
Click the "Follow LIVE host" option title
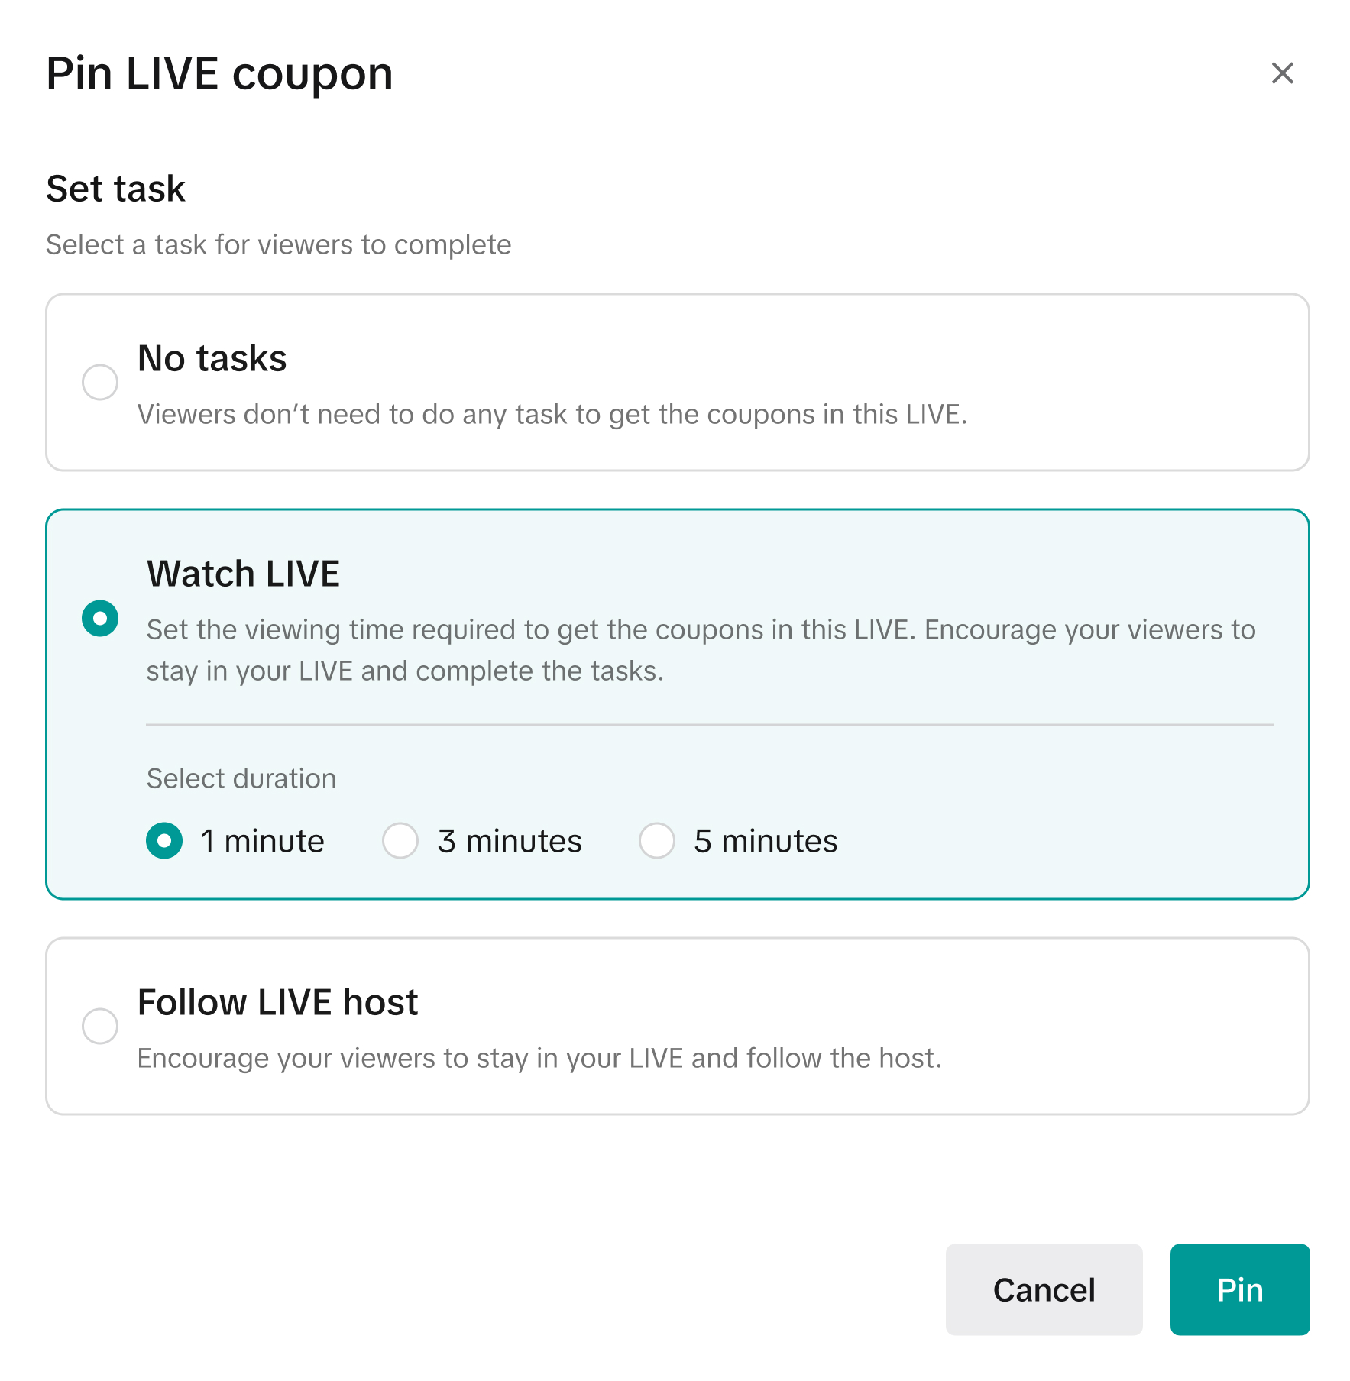277,1002
